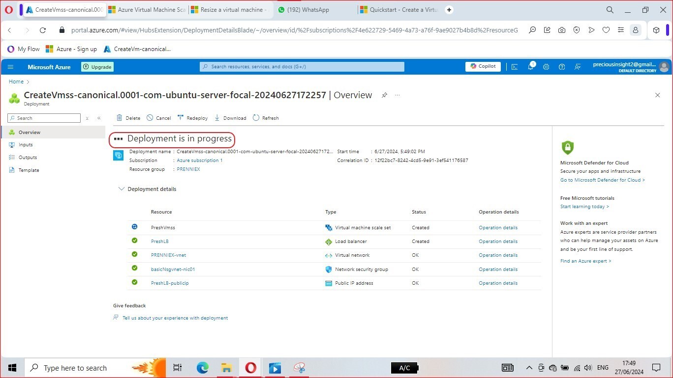Open the Windows Start menu

[x=12, y=368]
